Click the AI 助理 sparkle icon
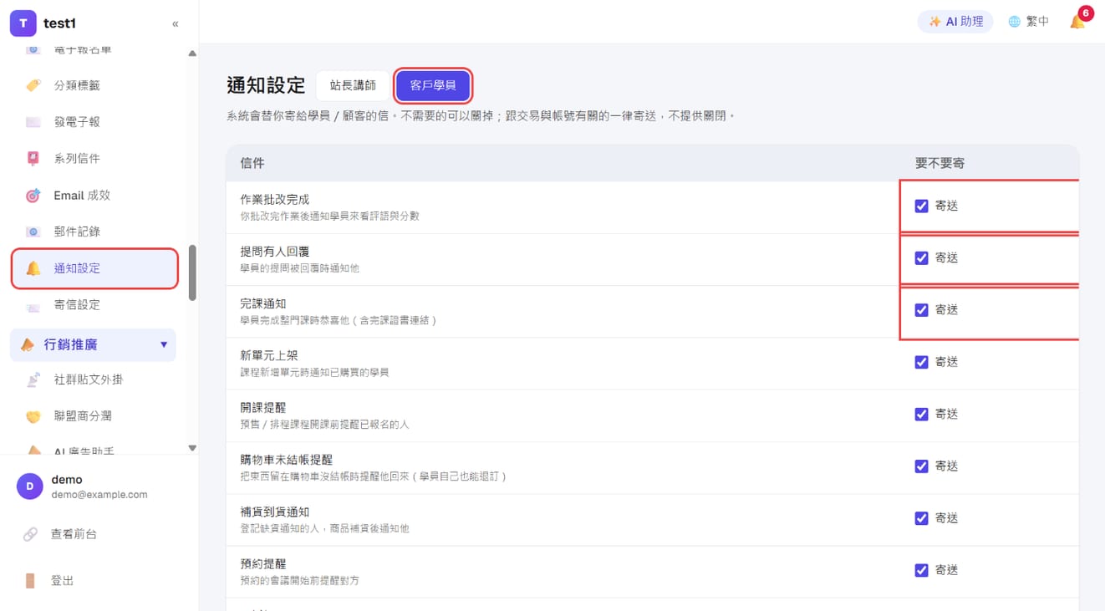1105x611 pixels. pos(934,22)
